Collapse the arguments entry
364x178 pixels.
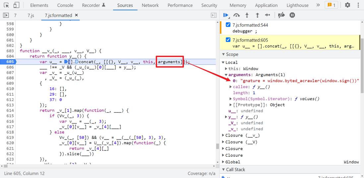coord(226,75)
